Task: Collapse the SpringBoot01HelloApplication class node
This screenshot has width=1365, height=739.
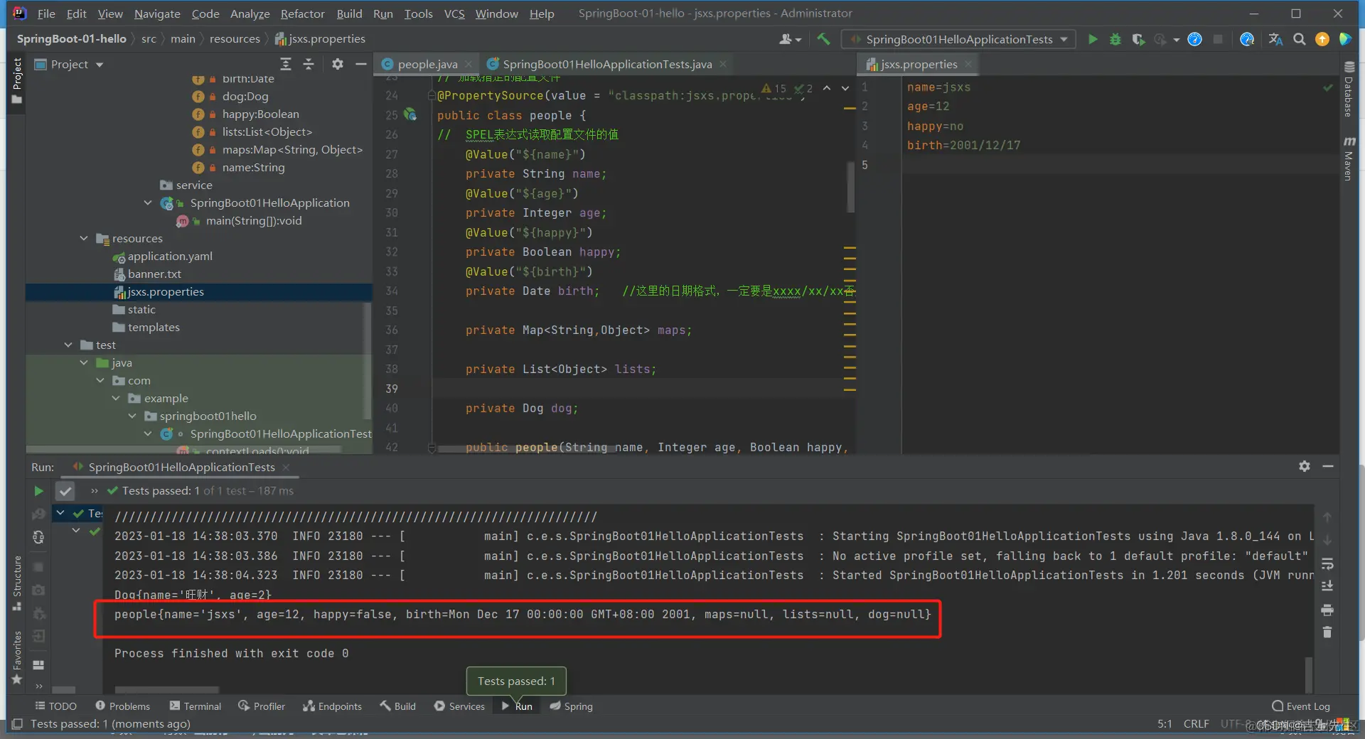Action: (148, 203)
